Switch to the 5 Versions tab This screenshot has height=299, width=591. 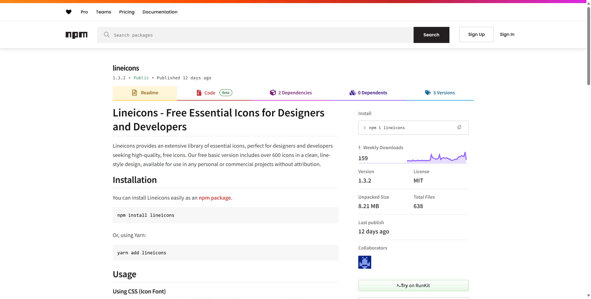[443, 93]
